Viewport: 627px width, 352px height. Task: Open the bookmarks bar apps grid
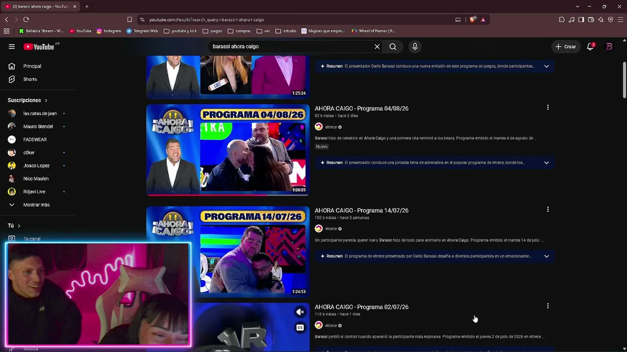point(6,31)
